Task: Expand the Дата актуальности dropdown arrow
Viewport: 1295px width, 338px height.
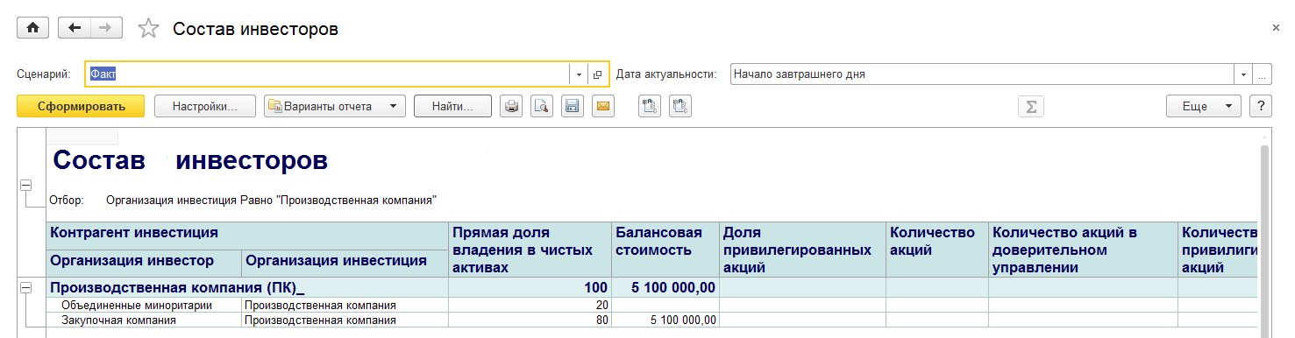Action: coord(1243,74)
